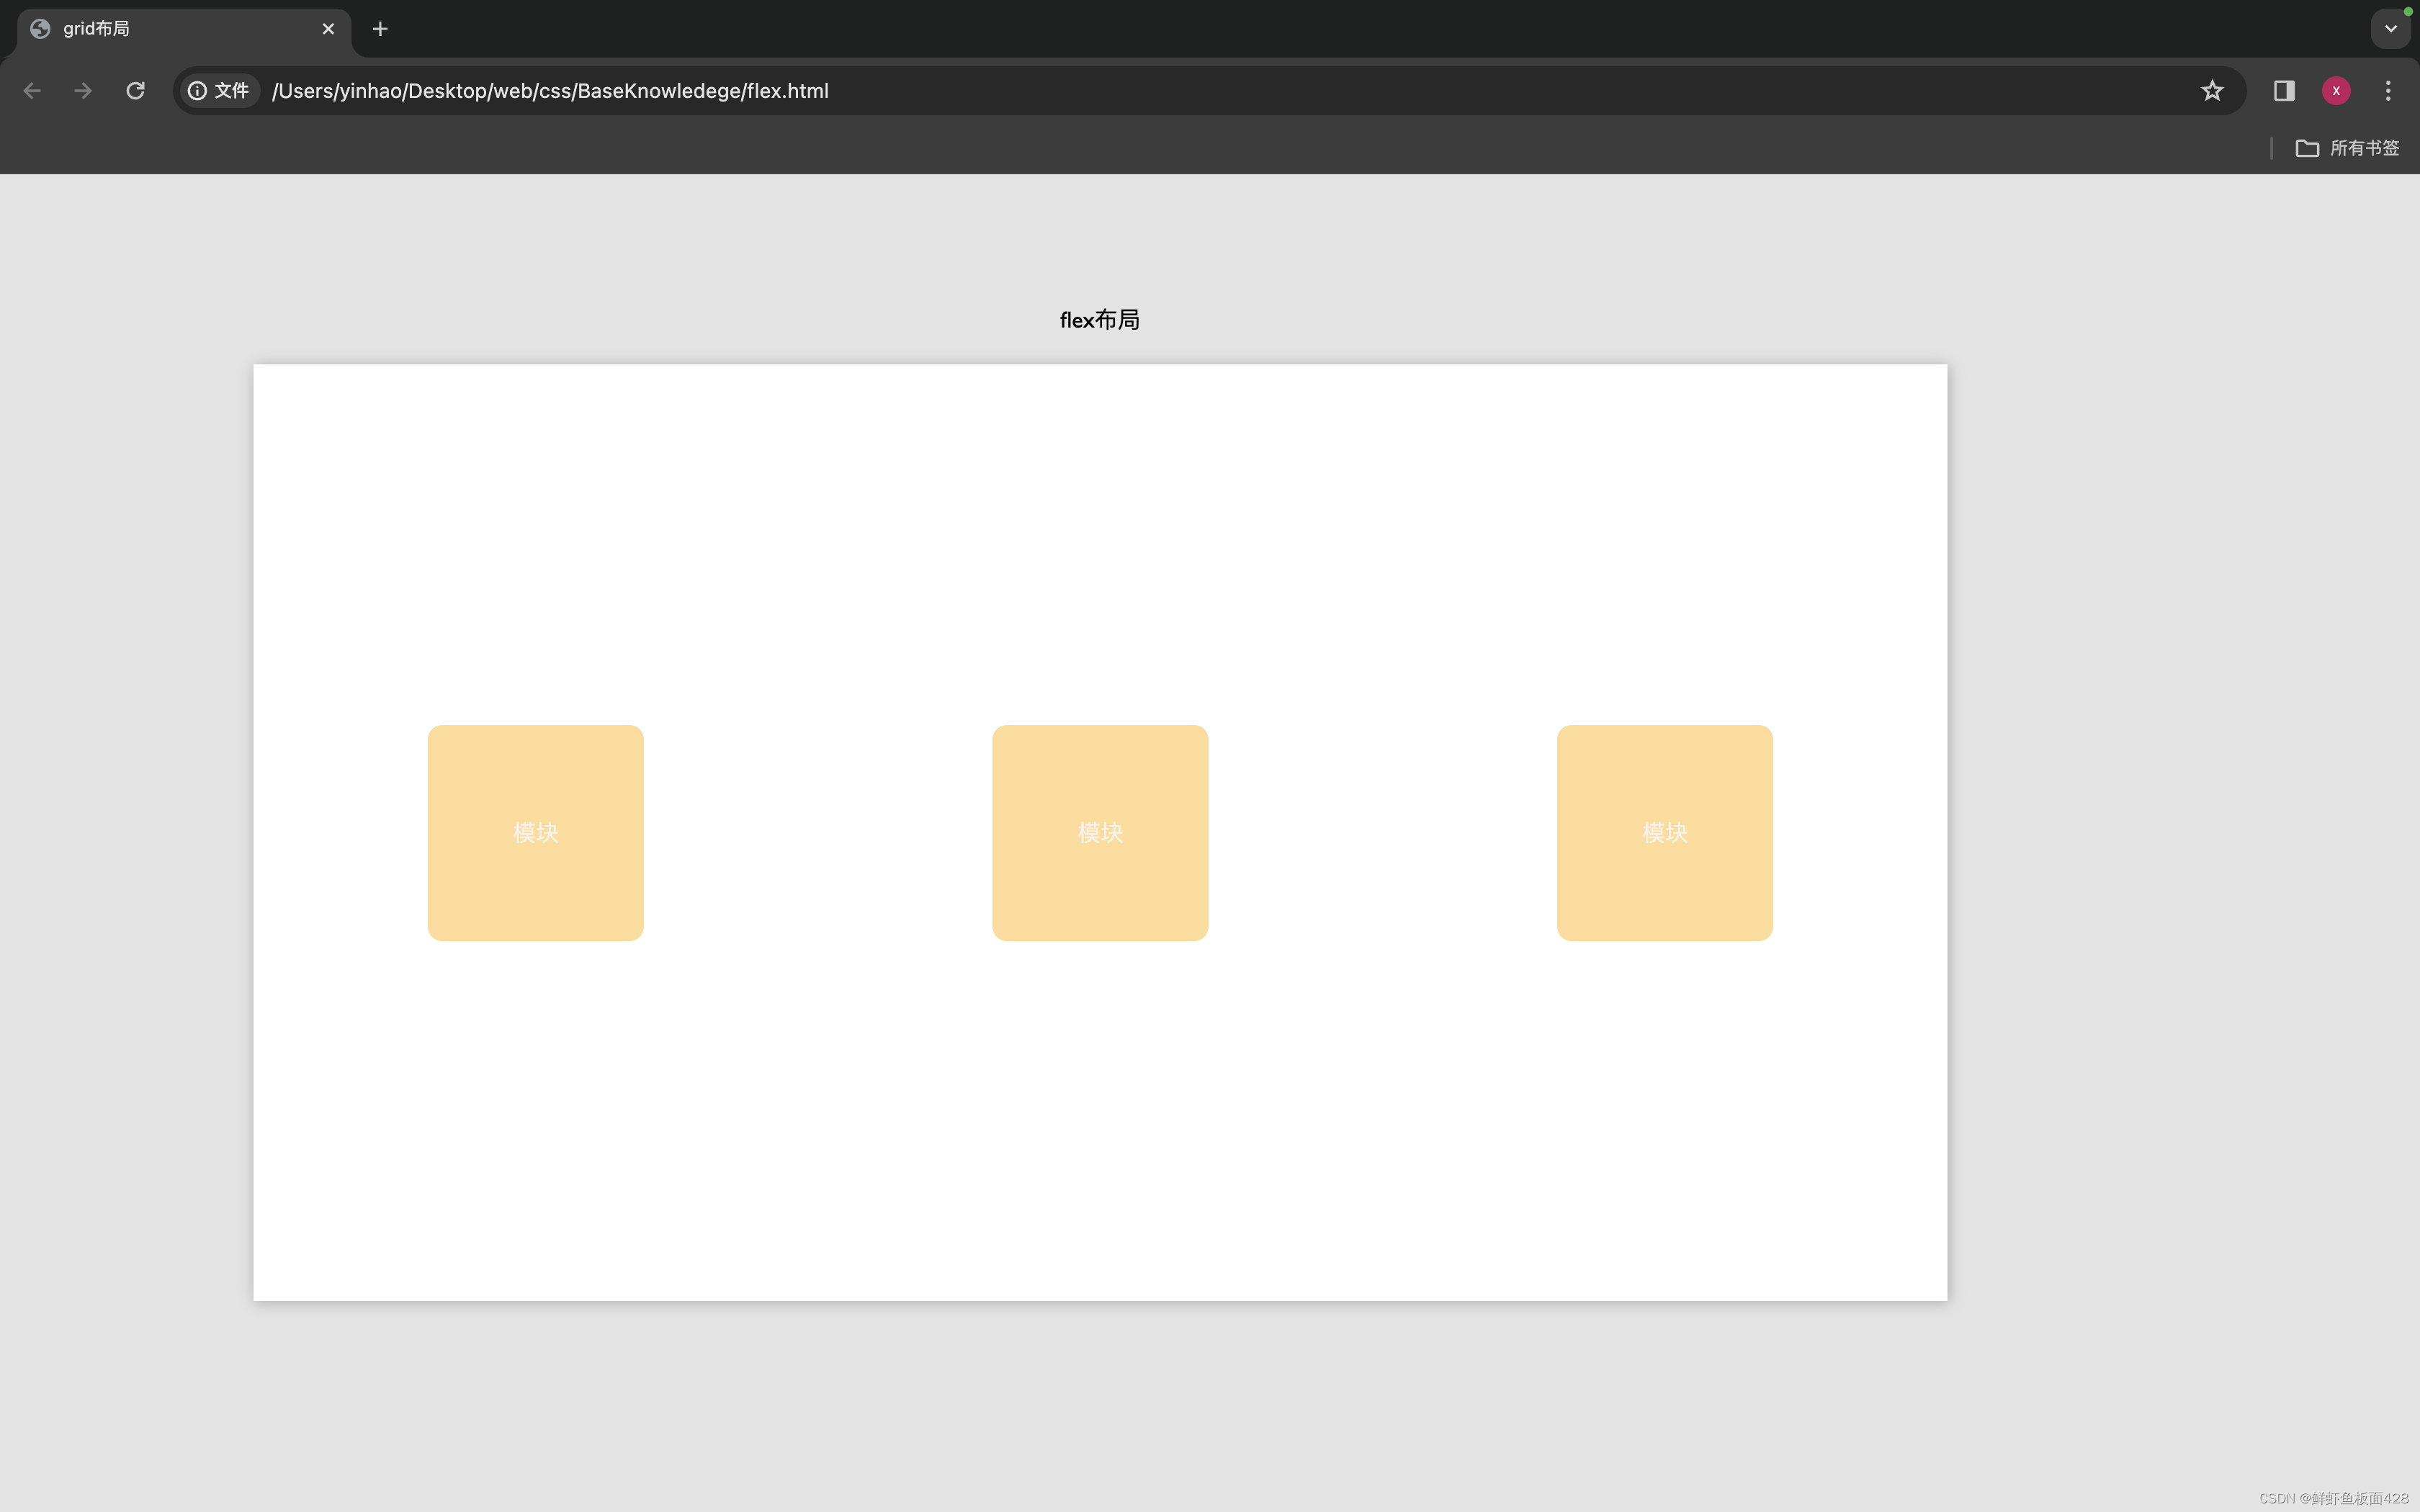Open Chrome's three-dot menu

click(2388, 91)
